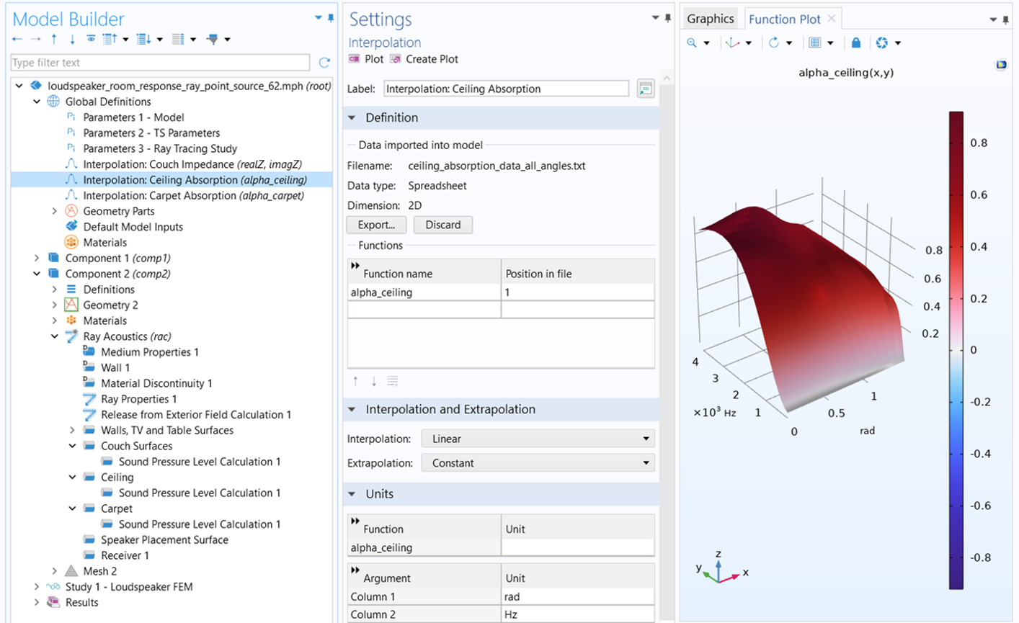The width and height of the screenshot is (1019, 623).
Task: Collapse Component 2 (comp2)
Action: [37, 274]
